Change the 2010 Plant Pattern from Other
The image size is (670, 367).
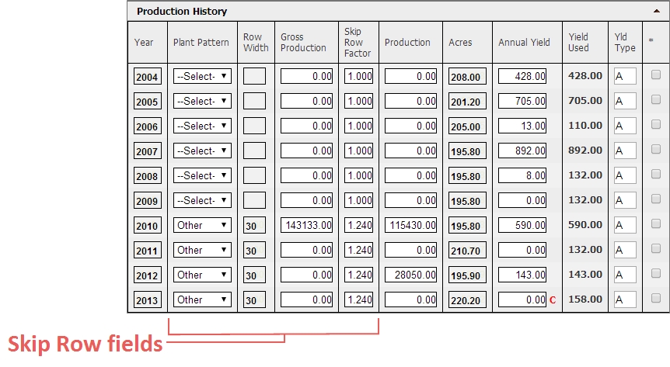202,225
